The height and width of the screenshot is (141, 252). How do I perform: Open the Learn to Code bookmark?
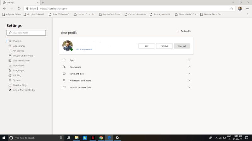(85, 14)
